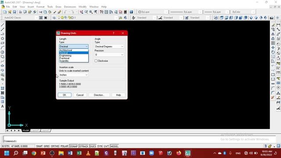Select the Line draw tool
Screen dimensions: 281x158
pos(3,25)
